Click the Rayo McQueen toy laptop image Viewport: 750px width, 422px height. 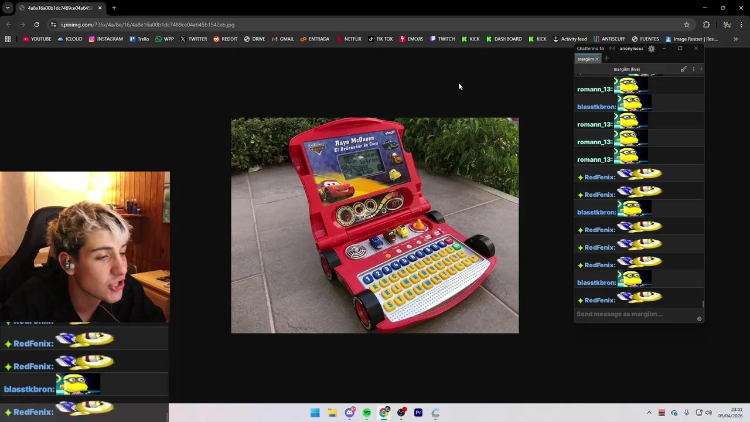point(375,225)
